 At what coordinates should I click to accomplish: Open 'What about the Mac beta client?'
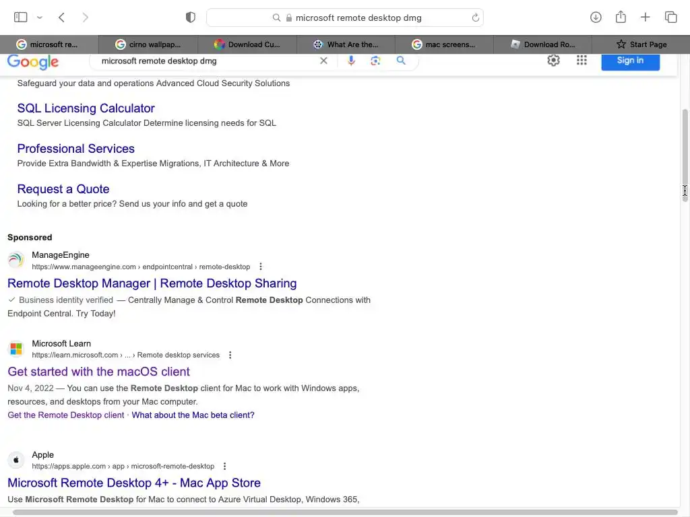coord(193,415)
